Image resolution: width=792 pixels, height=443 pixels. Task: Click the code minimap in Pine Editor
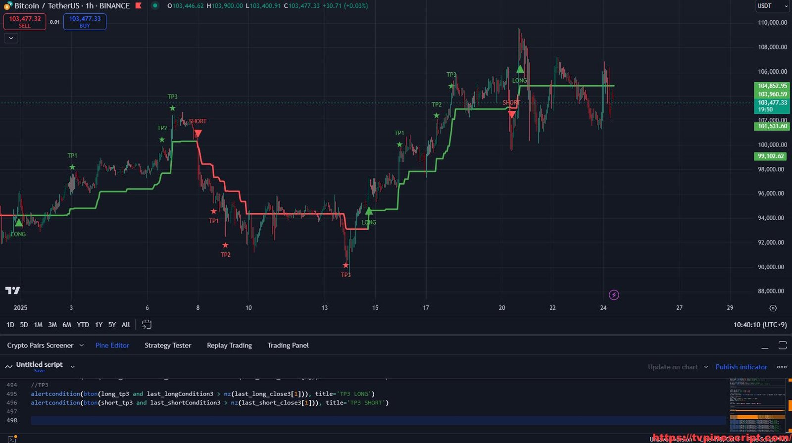pyautogui.click(x=757, y=405)
